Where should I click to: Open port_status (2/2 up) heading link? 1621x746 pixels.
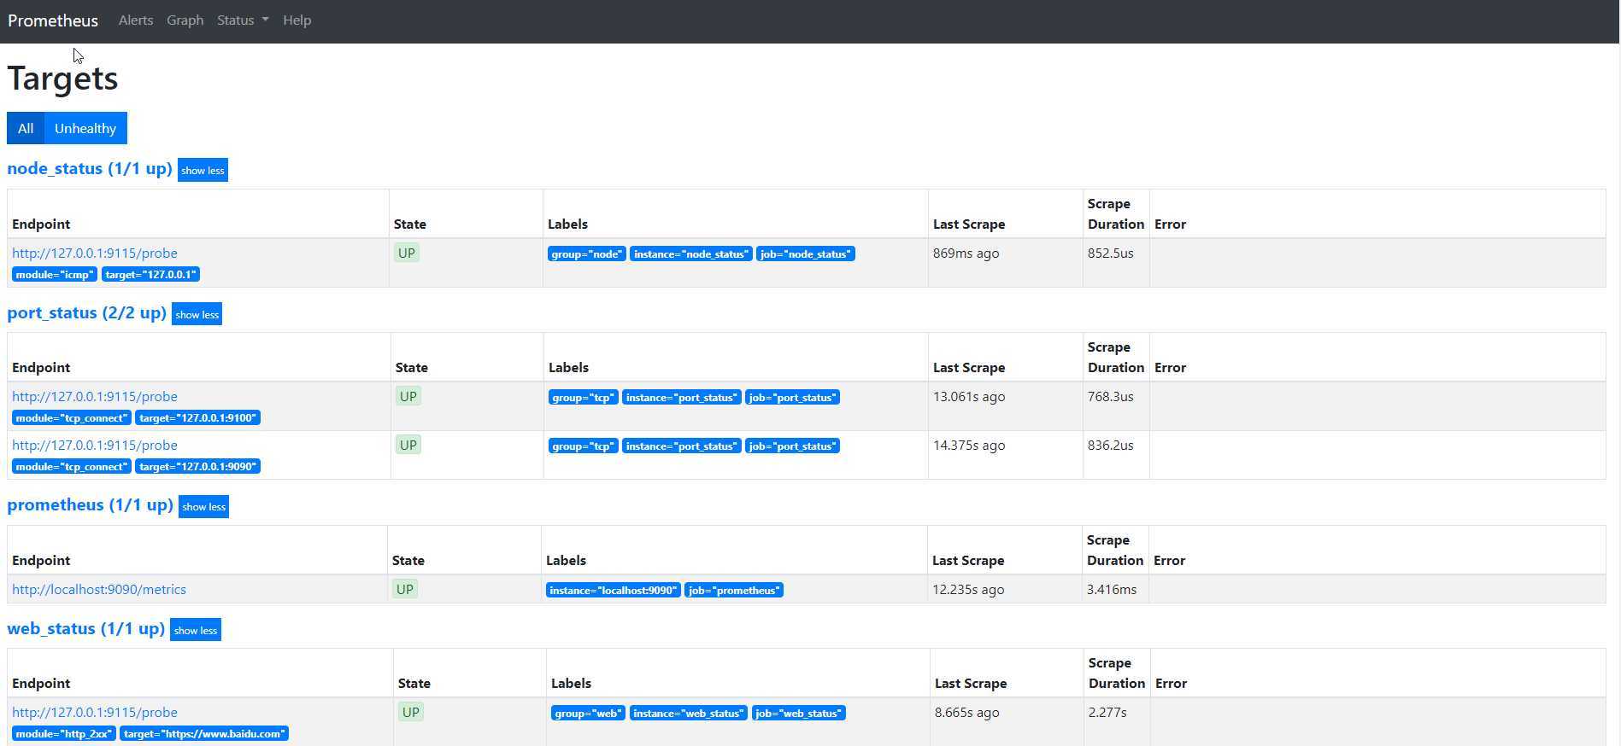coord(86,312)
